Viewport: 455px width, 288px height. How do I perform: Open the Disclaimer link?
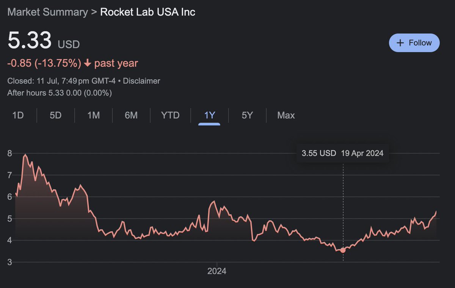(x=141, y=81)
